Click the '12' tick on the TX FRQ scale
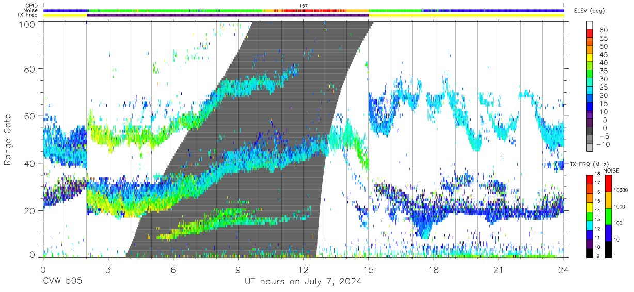The height and width of the screenshot is (292, 634). [597, 229]
